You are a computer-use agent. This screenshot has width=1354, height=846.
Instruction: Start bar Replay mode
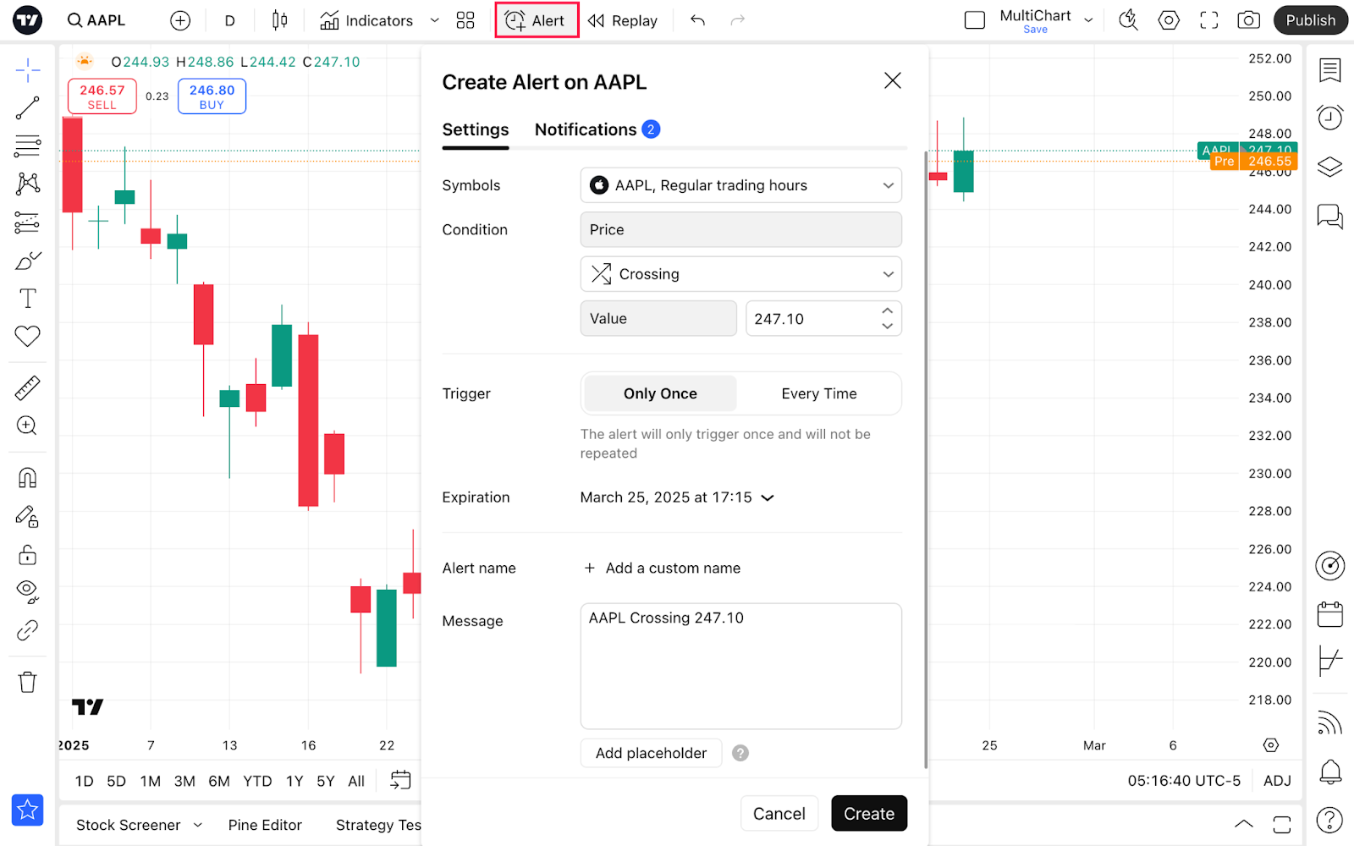coord(623,20)
